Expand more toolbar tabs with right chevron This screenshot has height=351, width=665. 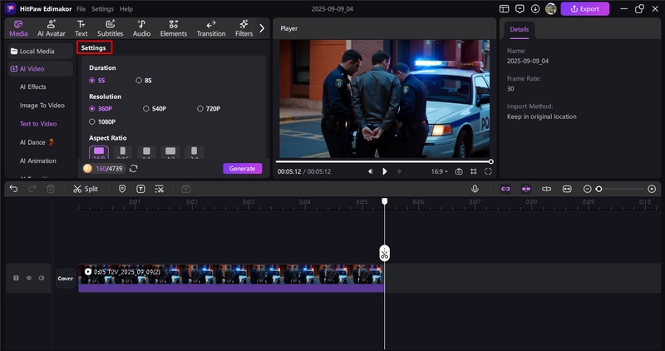[x=262, y=28]
